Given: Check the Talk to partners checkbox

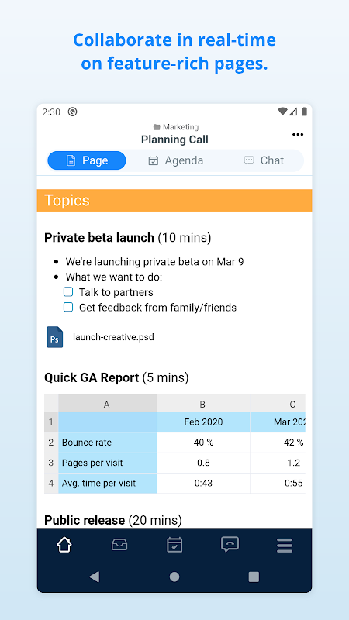Looking at the screenshot, I should tap(68, 292).
